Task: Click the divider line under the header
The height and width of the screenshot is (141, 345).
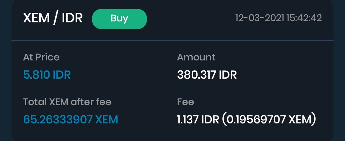Action: 172,40
